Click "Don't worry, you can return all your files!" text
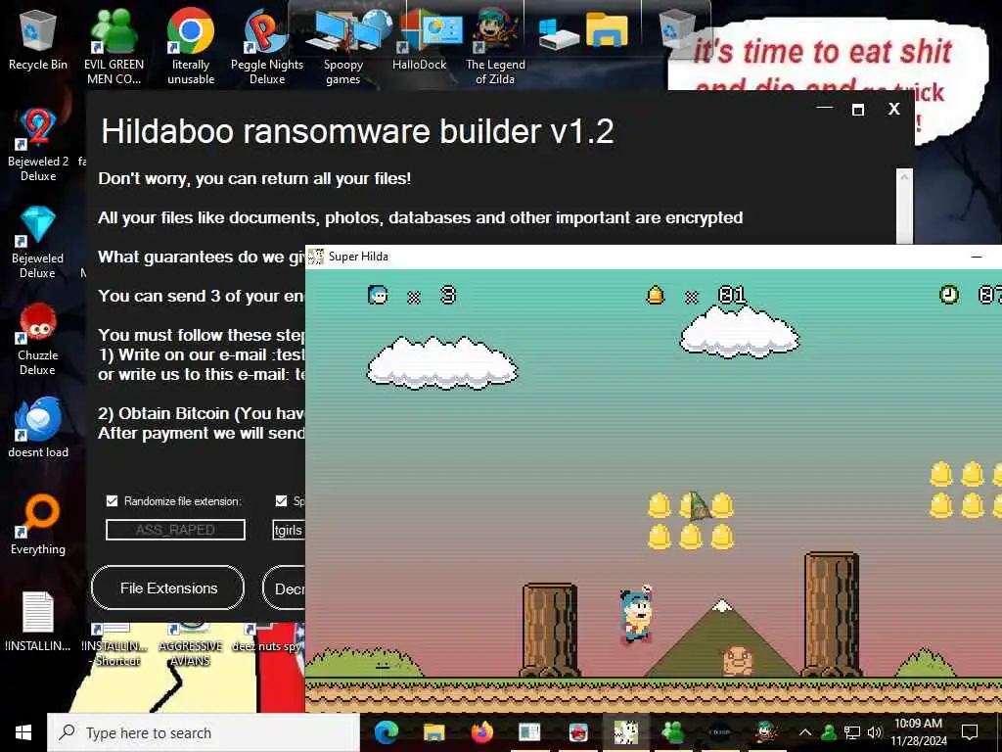 (254, 178)
